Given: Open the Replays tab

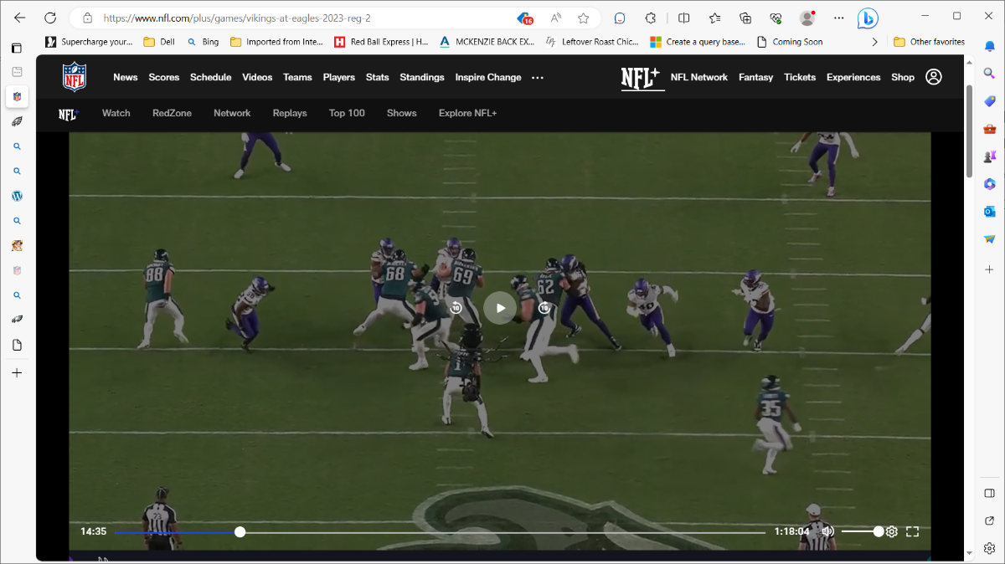Looking at the screenshot, I should [x=290, y=113].
